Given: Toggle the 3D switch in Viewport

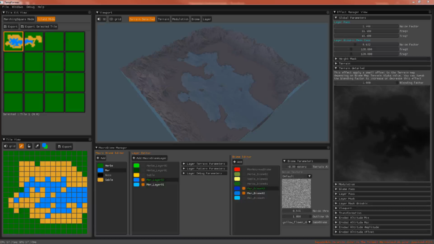Looking at the screenshot, I should click(x=101, y=19).
